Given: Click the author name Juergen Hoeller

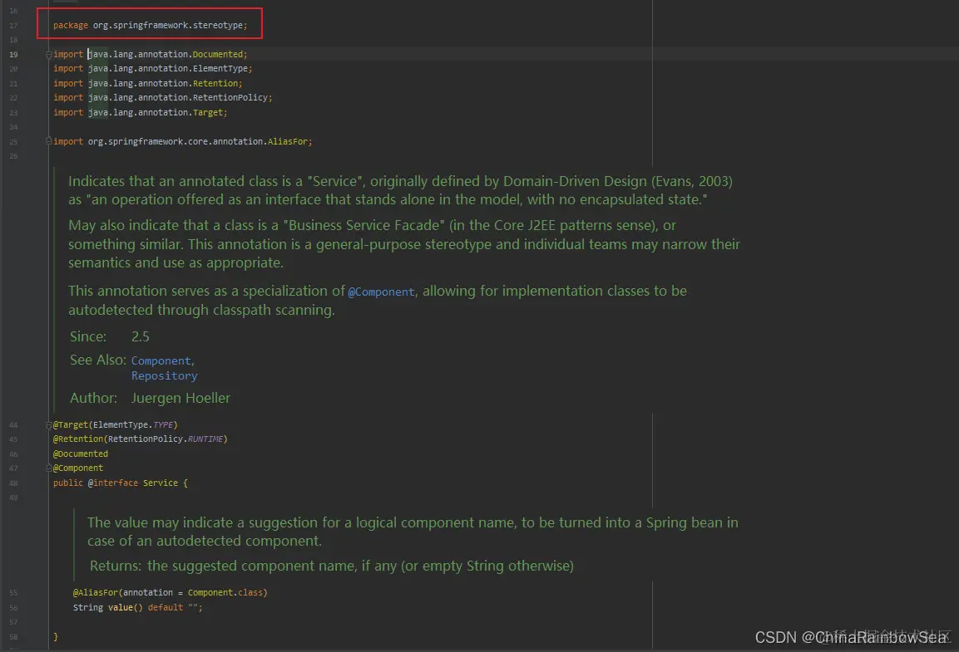Looking at the screenshot, I should [180, 398].
